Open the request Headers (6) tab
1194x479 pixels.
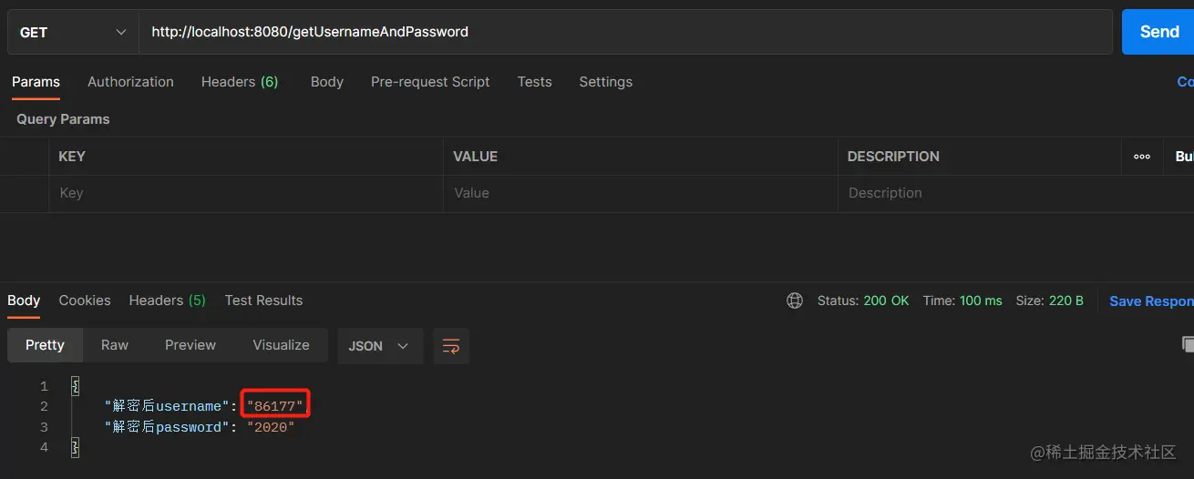pos(240,82)
